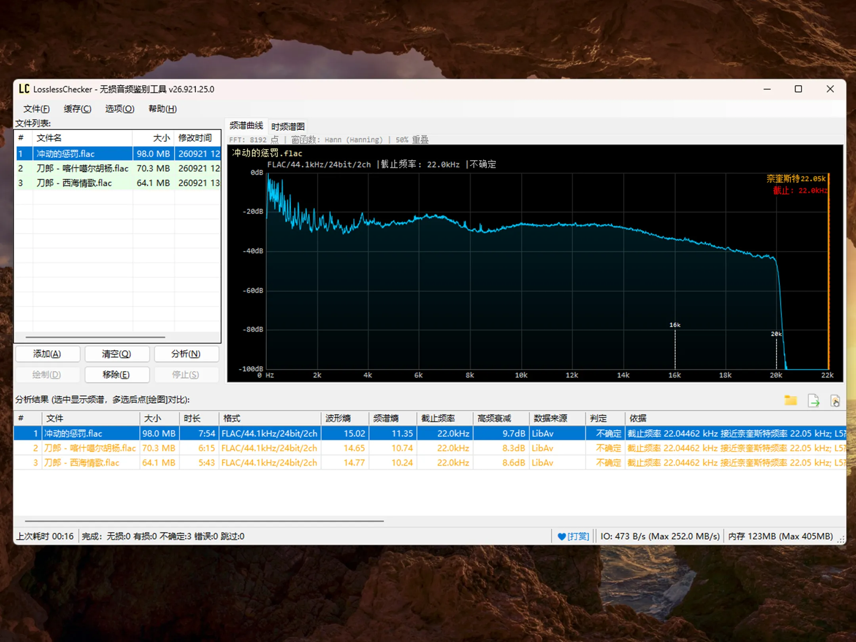
Task: Maximize the LosslessChecker window
Action: (x=798, y=89)
